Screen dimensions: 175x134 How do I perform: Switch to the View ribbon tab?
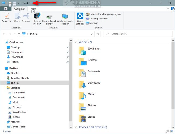coord(33,9)
